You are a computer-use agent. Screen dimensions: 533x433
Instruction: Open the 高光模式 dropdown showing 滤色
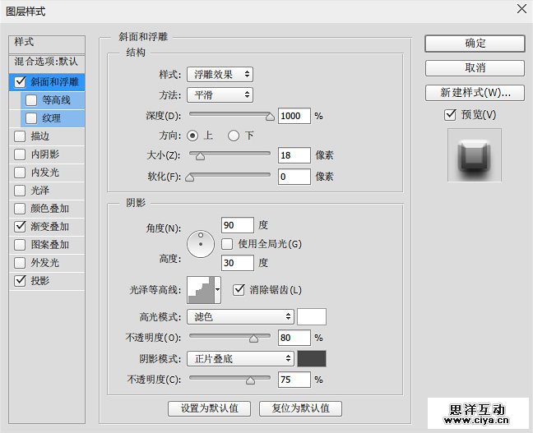click(240, 316)
